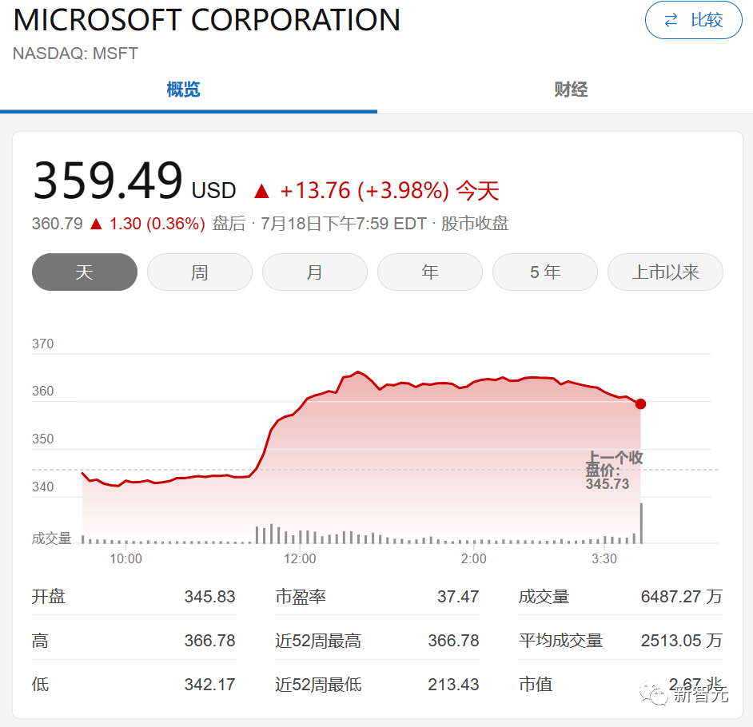Click the 市盈率 value 37.47

click(458, 597)
